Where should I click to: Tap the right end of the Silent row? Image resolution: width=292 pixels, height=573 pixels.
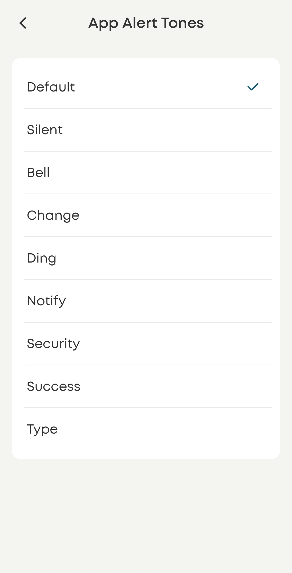pos(253,130)
